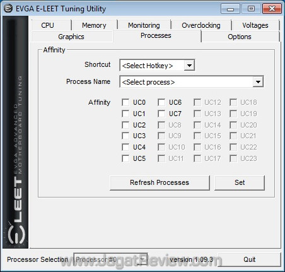Click the disabled UC8 checkbox
285x272 pixels.
(x=161, y=125)
